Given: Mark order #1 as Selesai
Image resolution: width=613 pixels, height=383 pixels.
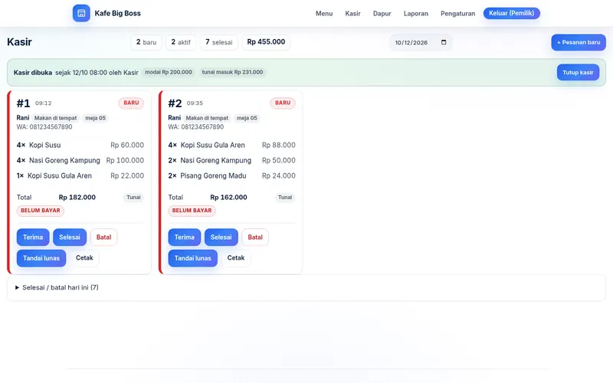Looking at the screenshot, I should [70, 237].
